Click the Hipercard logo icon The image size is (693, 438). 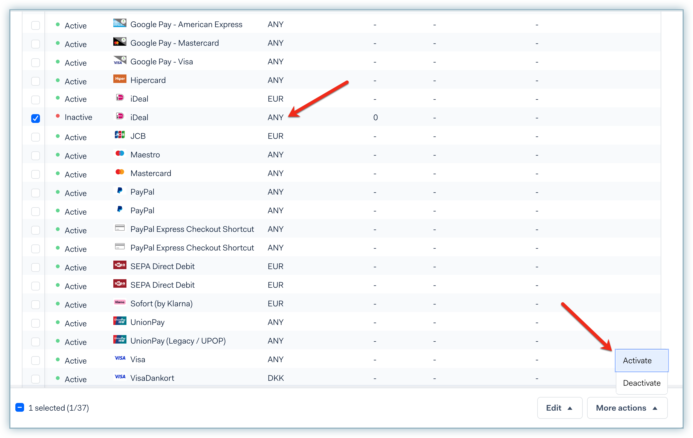(120, 79)
